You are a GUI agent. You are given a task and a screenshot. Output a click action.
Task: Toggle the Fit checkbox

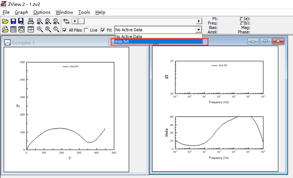pos(103,30)
